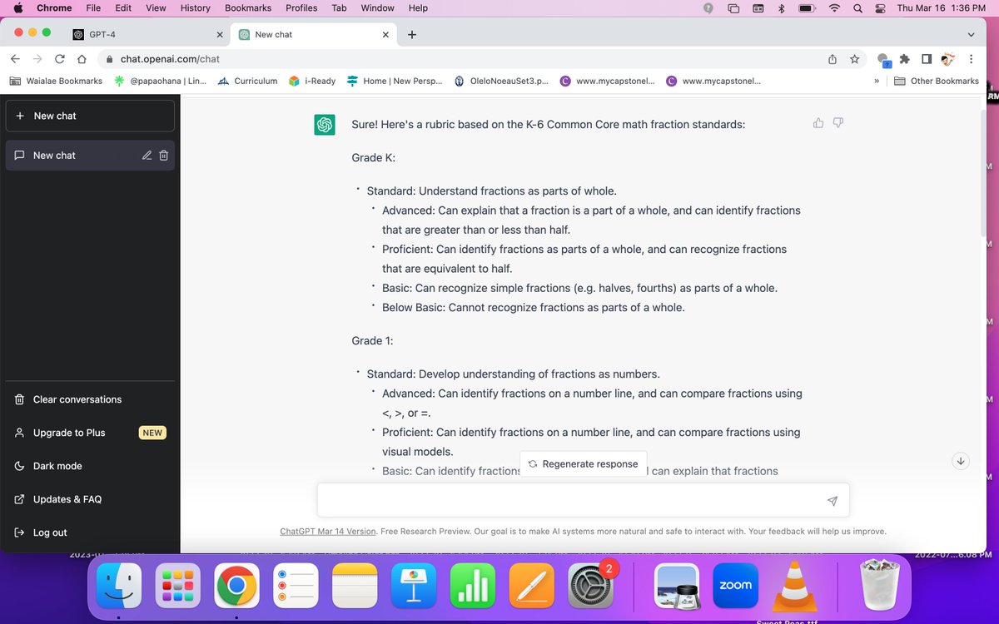Open Spotlight search in menu bar
The width and height of the screenshot is (999, 624).
[x=857, y=8]
